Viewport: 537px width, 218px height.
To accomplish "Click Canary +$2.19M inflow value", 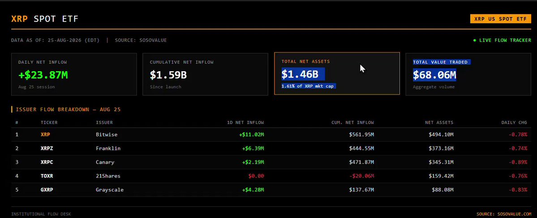I will point(253,162).
